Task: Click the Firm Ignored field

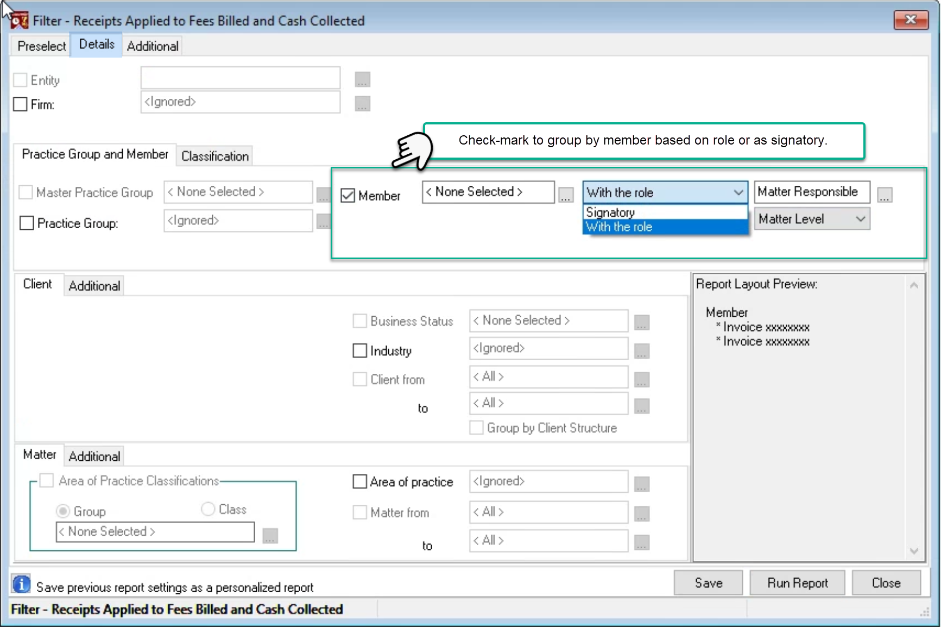Action: 241,102
